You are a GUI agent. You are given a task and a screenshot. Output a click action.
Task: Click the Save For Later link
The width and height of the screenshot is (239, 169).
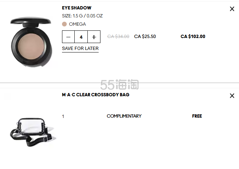coord(80,48)
